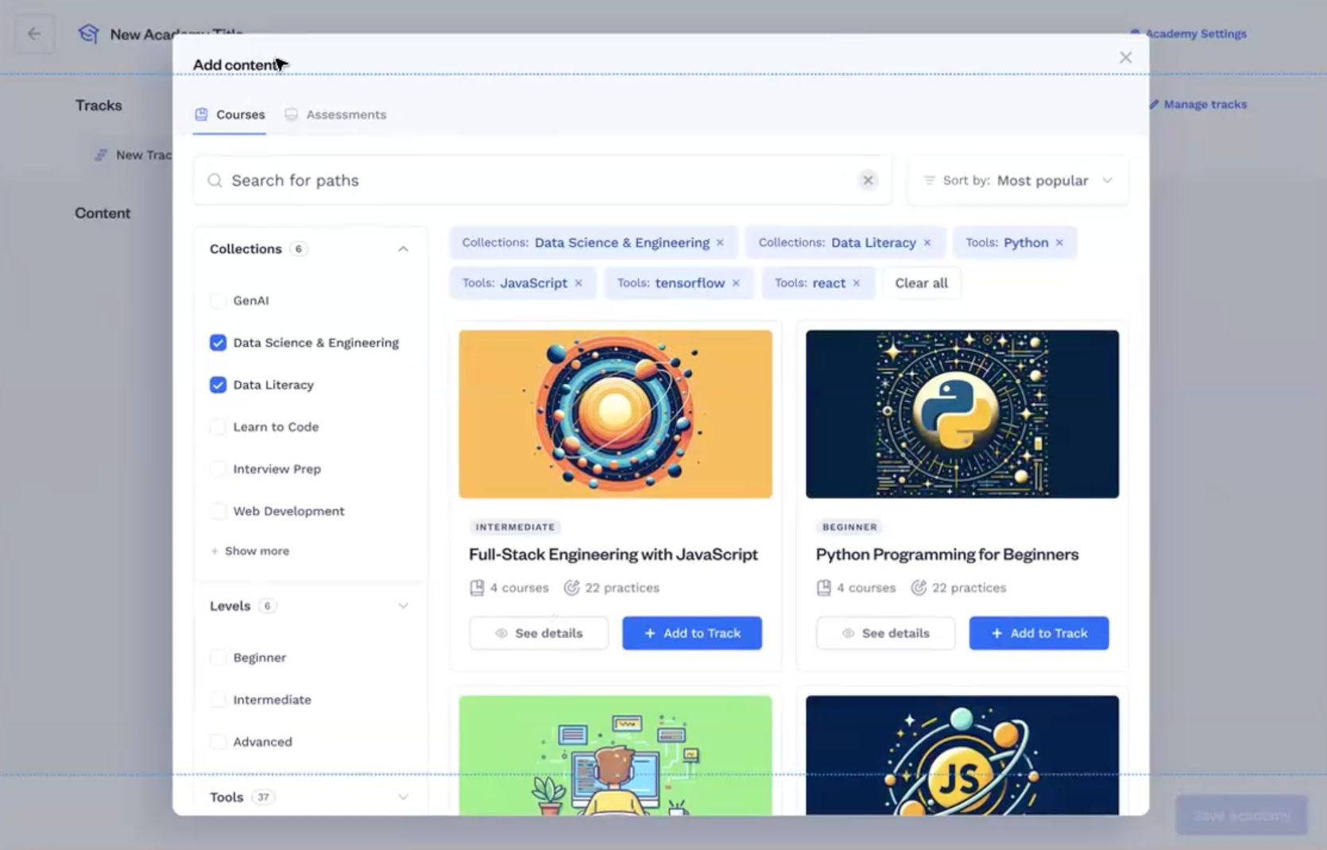This screenshot has width=1327, height=850.
Task: Click Clear all to remove filters
Action: (x=921, y=283)
